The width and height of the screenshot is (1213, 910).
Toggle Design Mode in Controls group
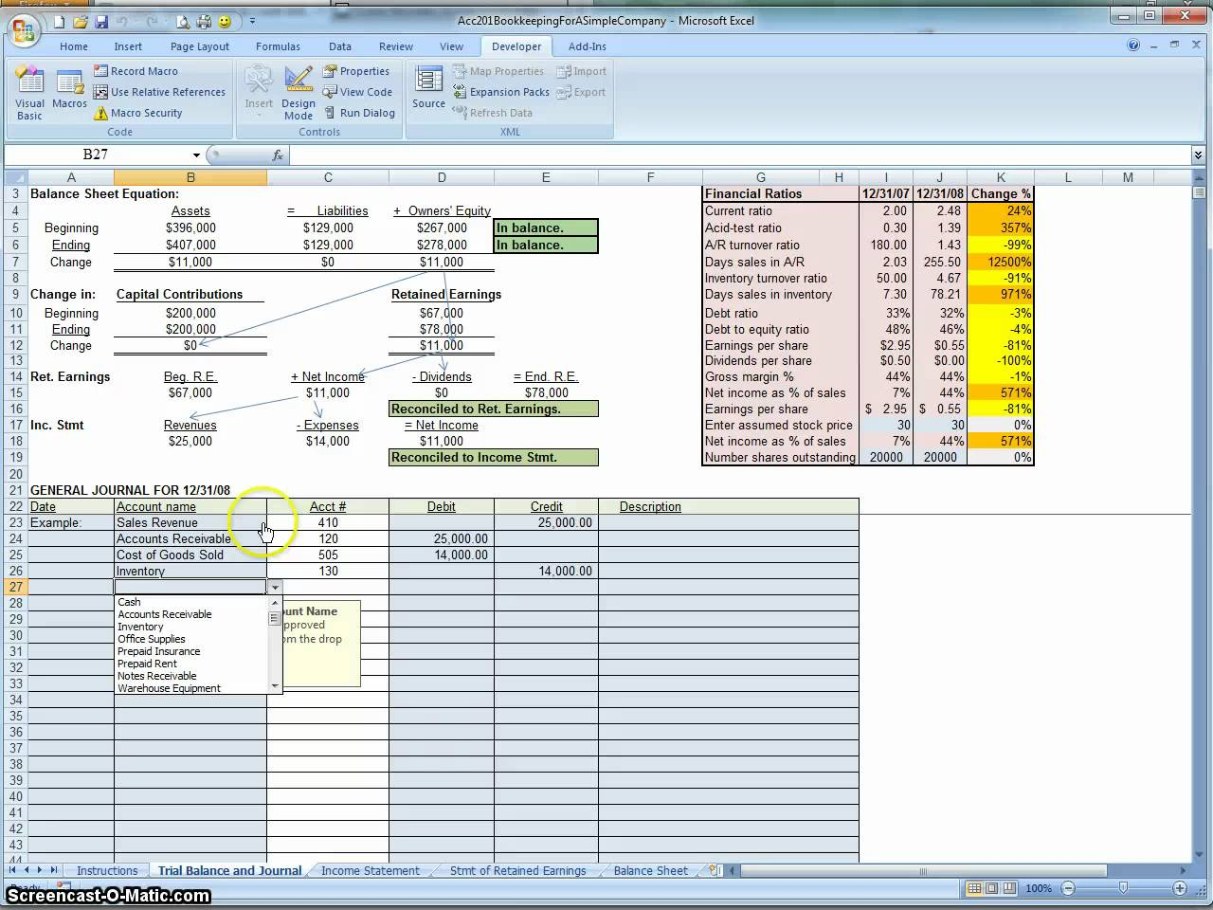(x=298, y=93)
